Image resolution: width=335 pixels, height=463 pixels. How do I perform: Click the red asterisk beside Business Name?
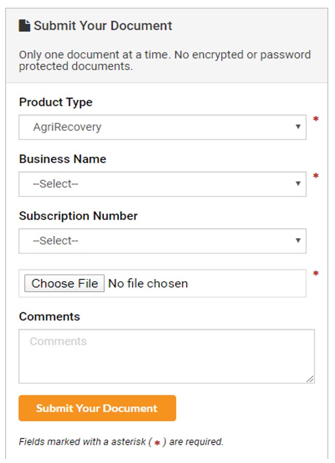tap(315, 176)
